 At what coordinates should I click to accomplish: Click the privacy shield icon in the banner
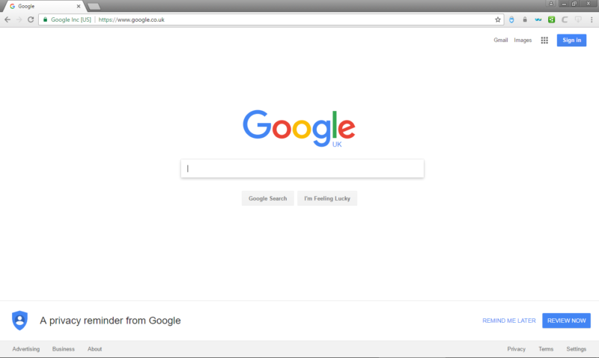(20, 320)
